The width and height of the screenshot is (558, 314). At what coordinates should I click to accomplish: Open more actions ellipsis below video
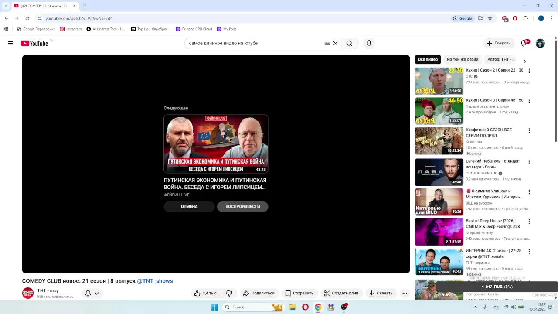tap(405, 293)
